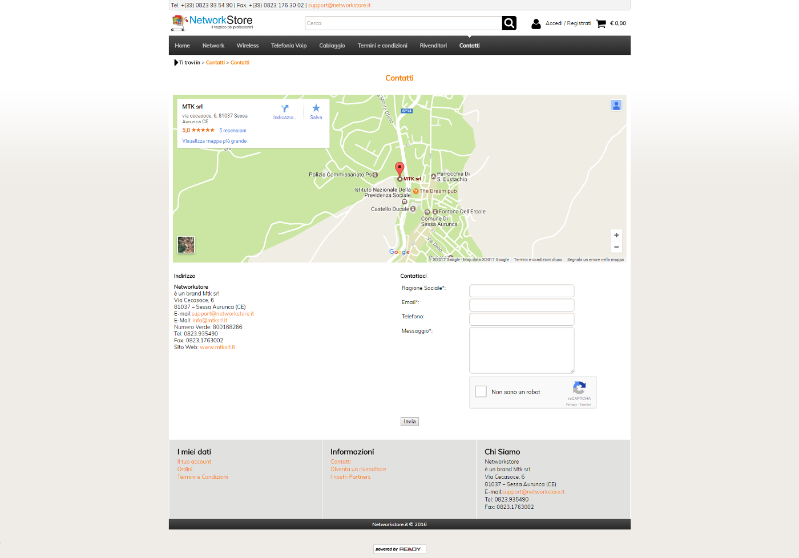The image size is (799, 558).
Task: Click the Salva star icon
Action: pyautogui.click(x=316, y=108)
